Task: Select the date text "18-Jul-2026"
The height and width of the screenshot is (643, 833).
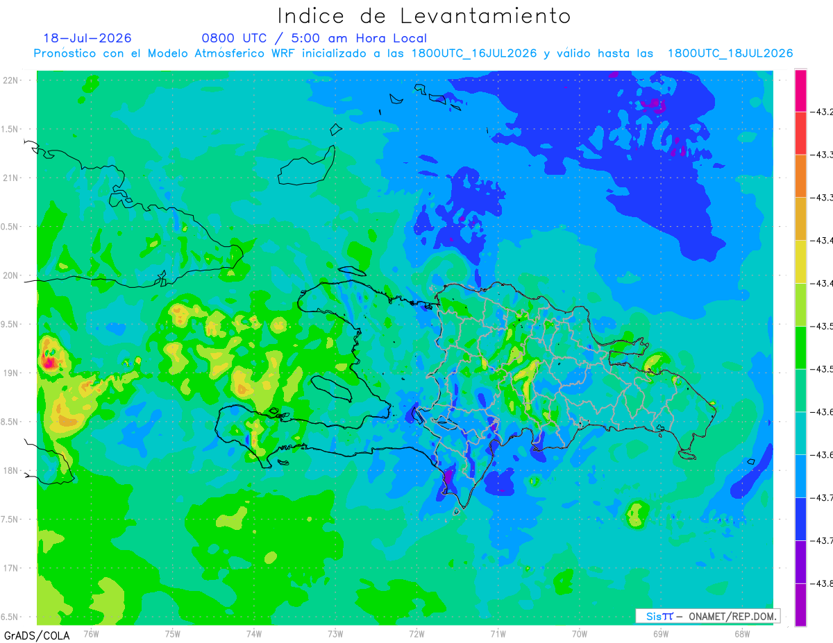Action: 87,38
